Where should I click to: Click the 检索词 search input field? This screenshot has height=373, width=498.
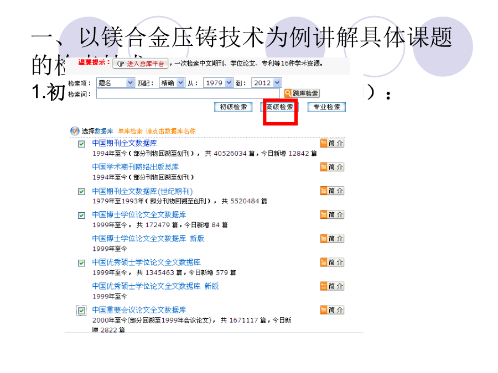(x=188, y=93)
